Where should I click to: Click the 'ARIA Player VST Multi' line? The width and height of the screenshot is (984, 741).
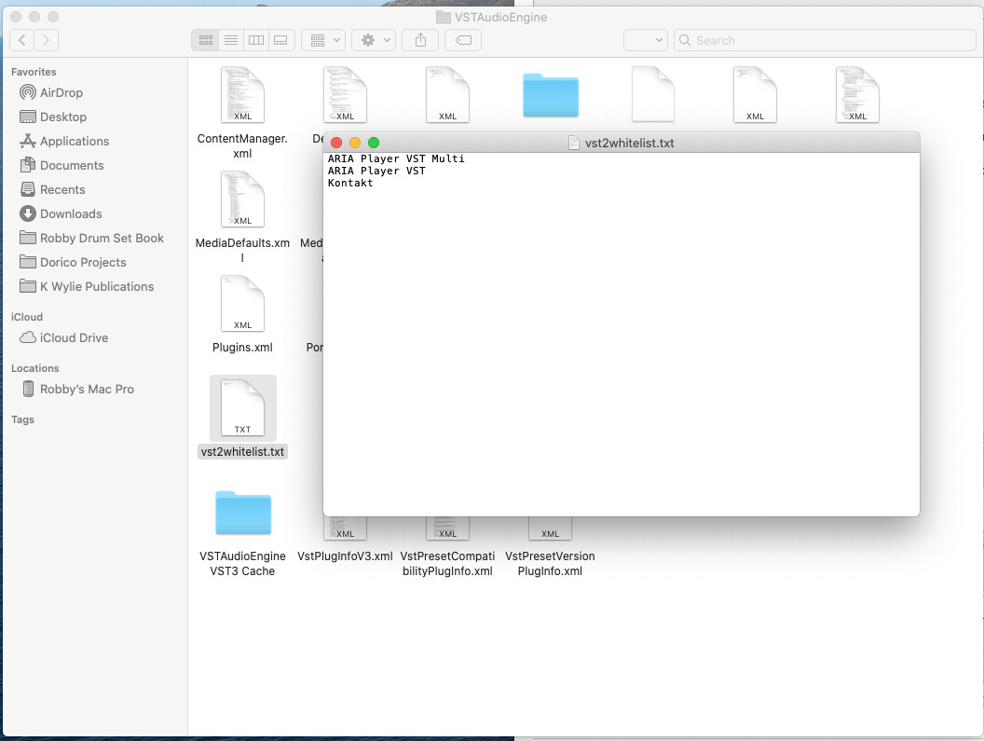pos(396,158)
